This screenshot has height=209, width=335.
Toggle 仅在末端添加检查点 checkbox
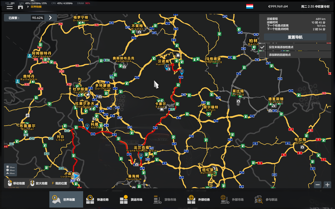pyautogui.click(x=262, y=47)
